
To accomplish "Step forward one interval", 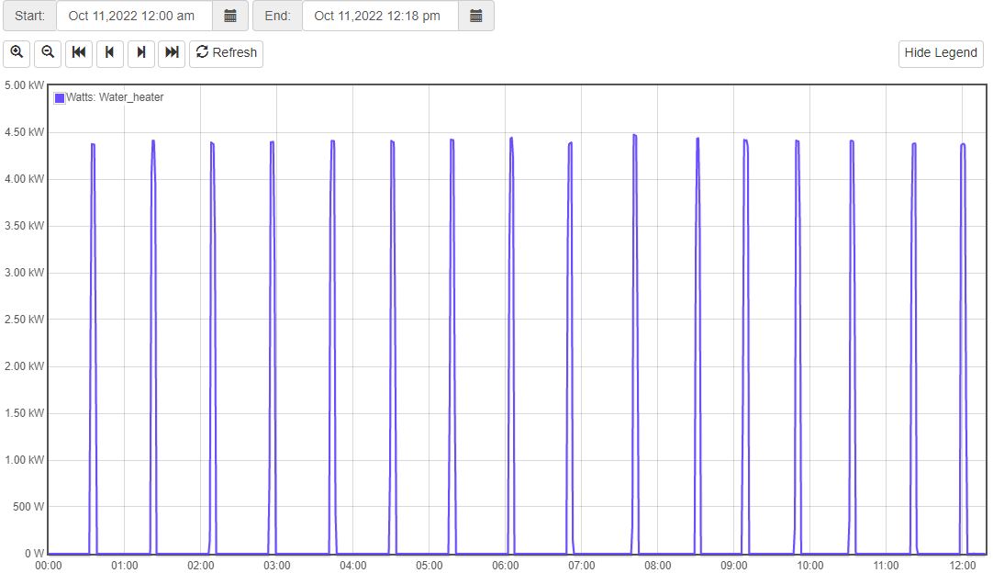I will point(141,52).
